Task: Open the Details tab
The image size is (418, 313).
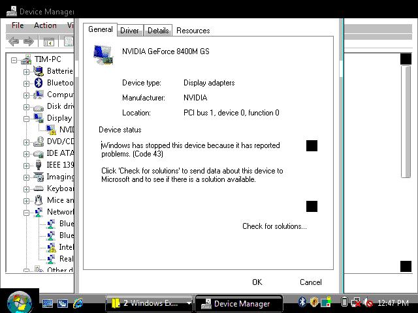Action: (158, 31)
